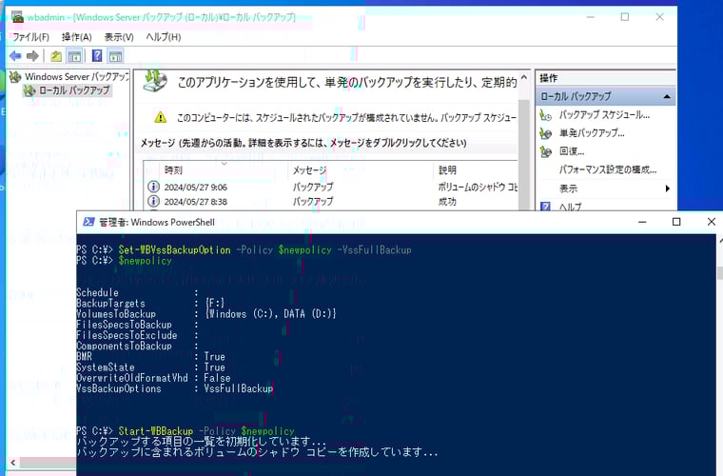Viewport: 723px width, 476px height.
Task: Click the ヘルプ icon in the actions pane
Action: 545,207
